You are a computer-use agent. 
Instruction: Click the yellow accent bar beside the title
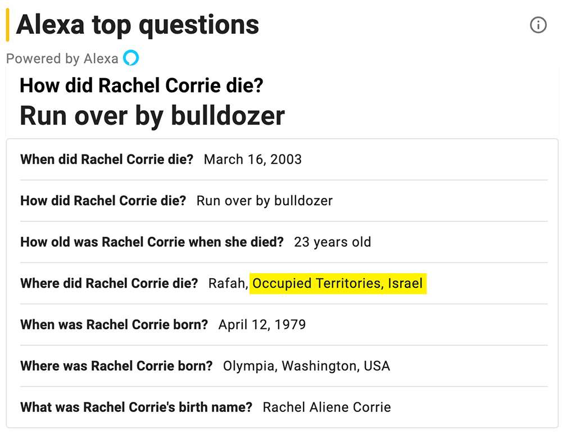7,24
